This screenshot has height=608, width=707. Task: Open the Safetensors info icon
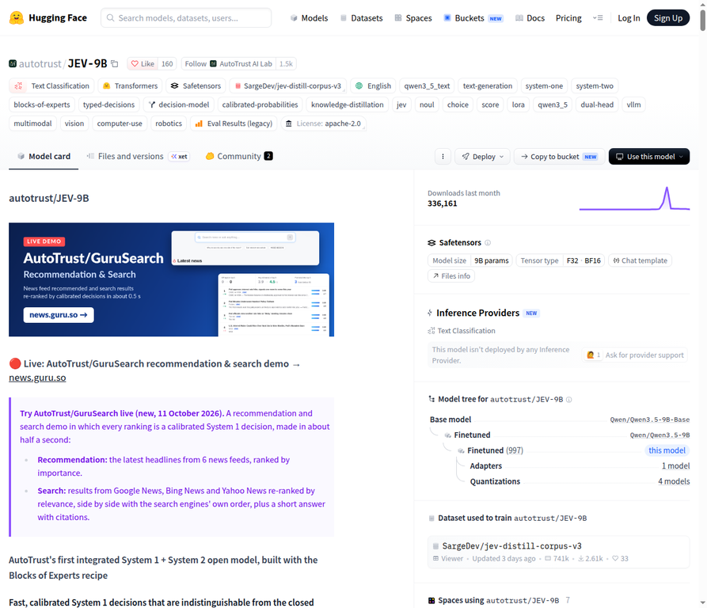488,243
